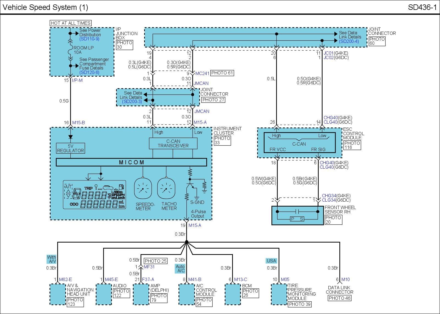Click the BCM module box
The width and height of the screenshot is (440, 314).
[x=232, y=294]
